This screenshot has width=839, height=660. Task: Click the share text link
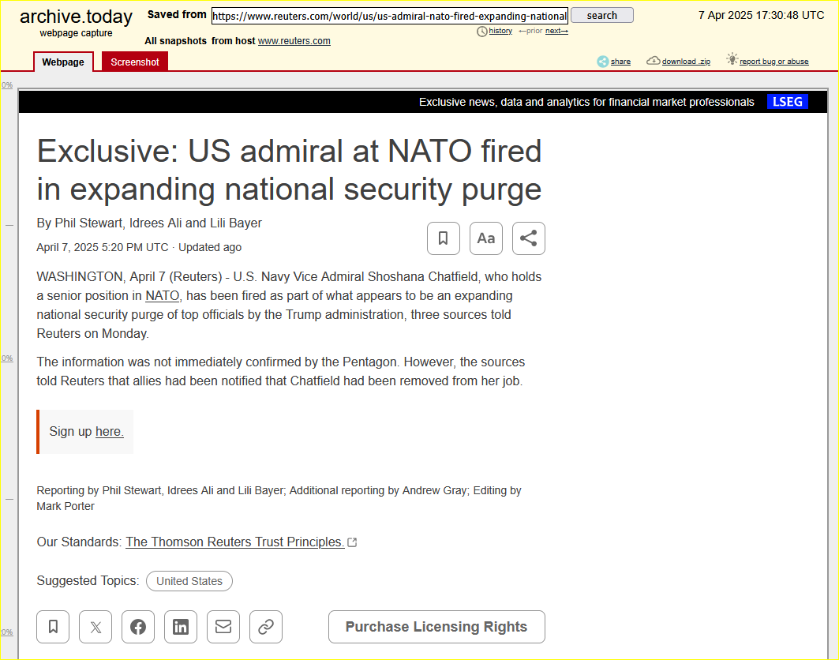coord(620,62)
